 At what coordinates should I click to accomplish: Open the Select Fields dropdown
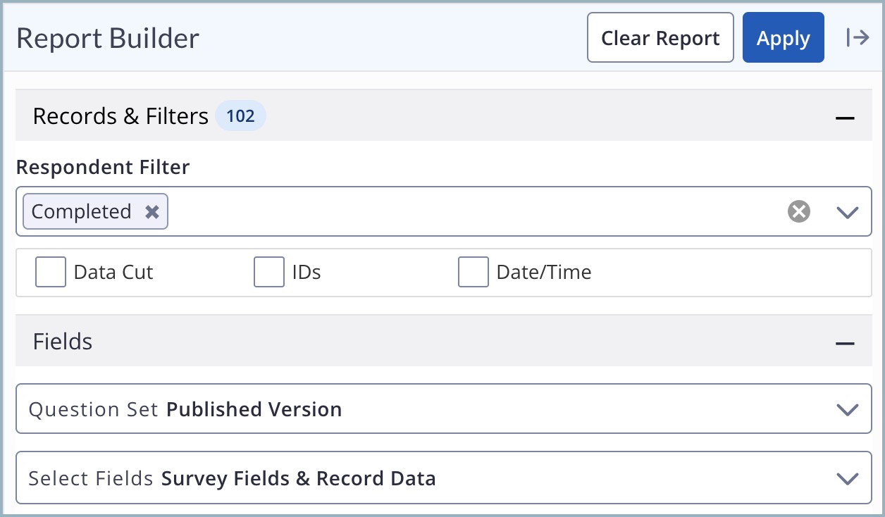click(x=444, y=478)
